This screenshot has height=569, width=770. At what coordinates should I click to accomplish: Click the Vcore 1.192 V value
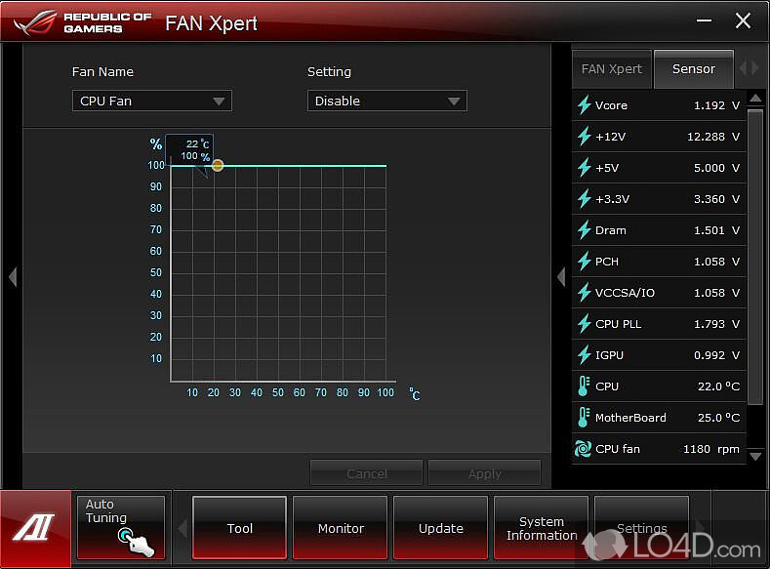click(x=716, y=105)
